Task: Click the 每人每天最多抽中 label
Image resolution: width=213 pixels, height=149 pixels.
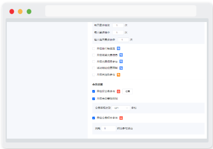Action: (x=105, y=40)
